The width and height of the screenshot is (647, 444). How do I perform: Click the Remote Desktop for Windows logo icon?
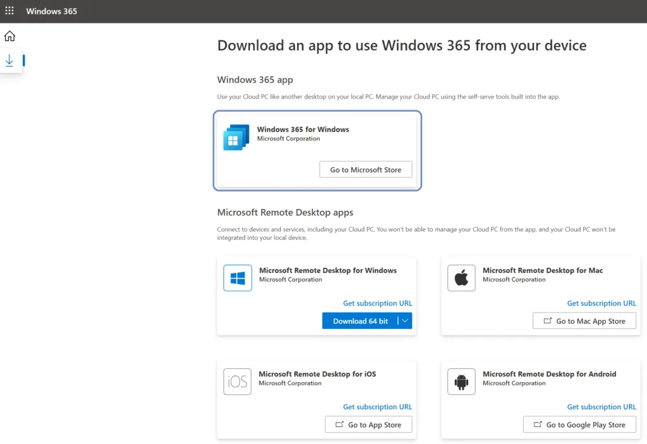point(238,278)
